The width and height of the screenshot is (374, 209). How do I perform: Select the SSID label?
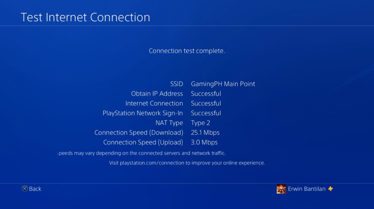point(176,84)
